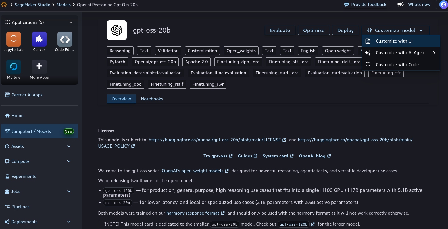Click the Finetuning_dpo_lora tag
The width and height of the screenshot is (448, 229).
238,62
